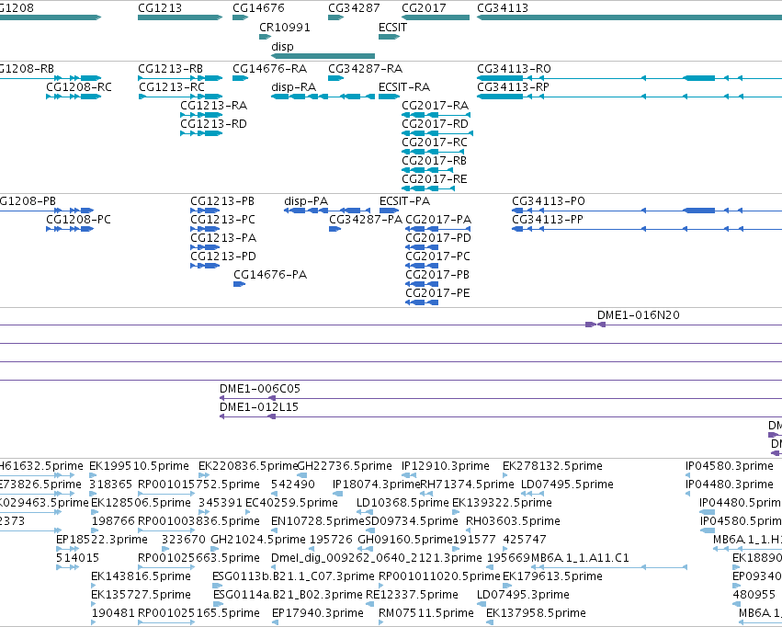Select EST MB6A.1_1.A11.C1
This screenshot has height=627, width=782.
[580, 558]
